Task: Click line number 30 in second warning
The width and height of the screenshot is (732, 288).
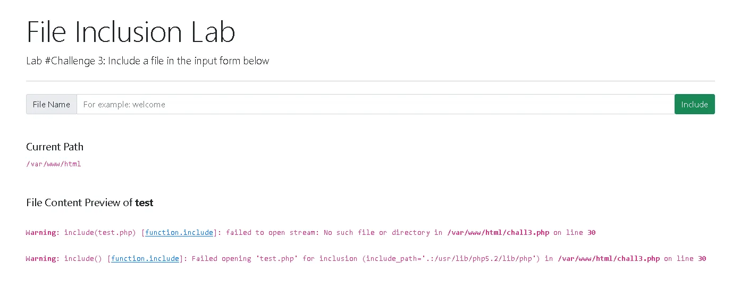Action: [702, 259]
